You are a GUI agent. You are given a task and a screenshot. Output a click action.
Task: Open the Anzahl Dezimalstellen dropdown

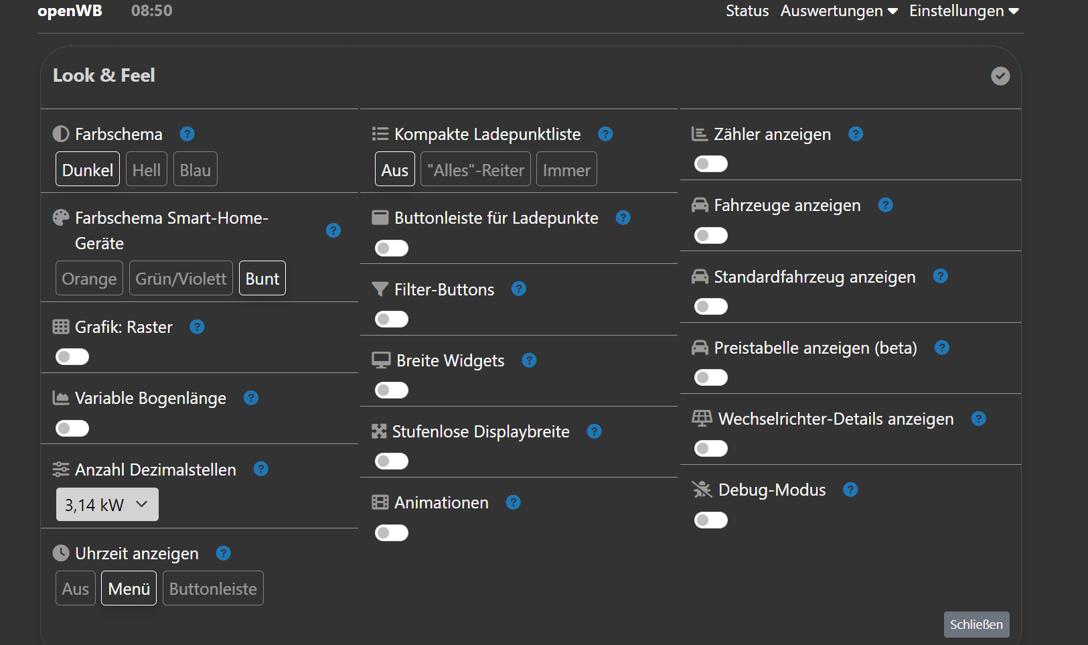click(x=107, y=504)
